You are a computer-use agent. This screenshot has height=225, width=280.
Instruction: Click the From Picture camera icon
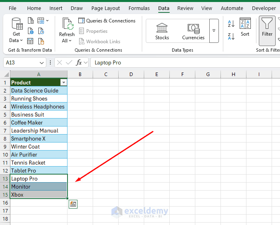point(41,20)
